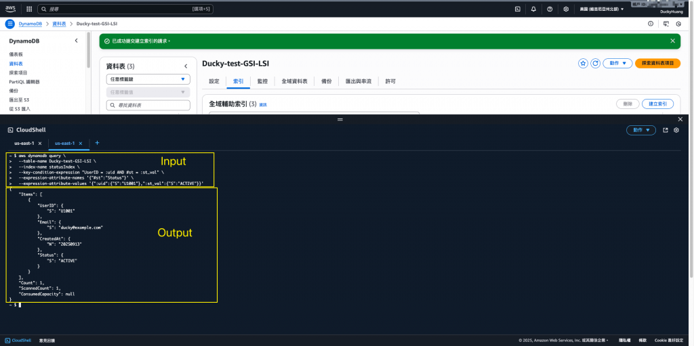Open the DuckyHuang account menu

coord(672,12)
